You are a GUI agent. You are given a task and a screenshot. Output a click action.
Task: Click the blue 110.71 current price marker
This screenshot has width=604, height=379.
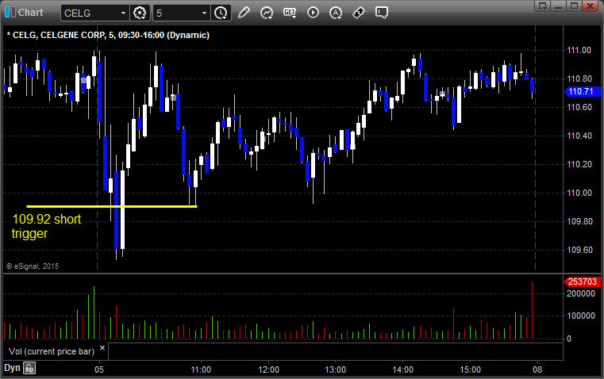coord(582,91)
